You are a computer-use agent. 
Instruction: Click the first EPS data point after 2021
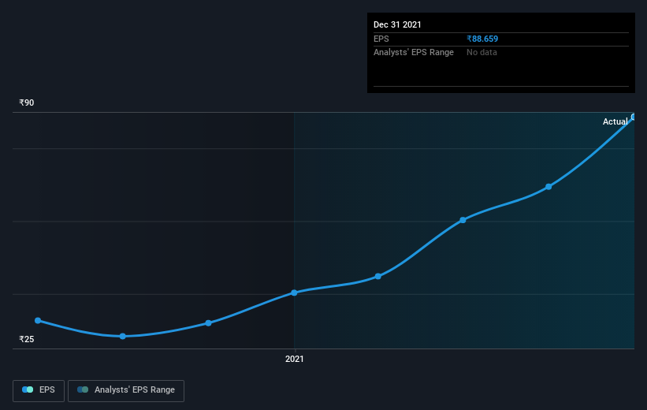point(378,276)
